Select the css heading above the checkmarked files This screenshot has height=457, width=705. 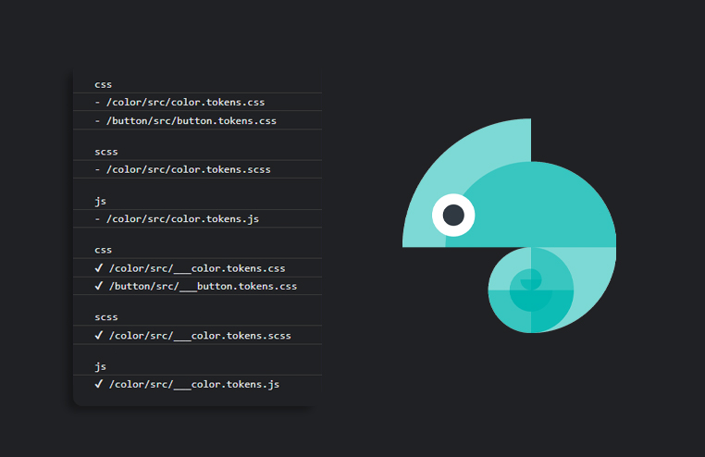(103, 250)
